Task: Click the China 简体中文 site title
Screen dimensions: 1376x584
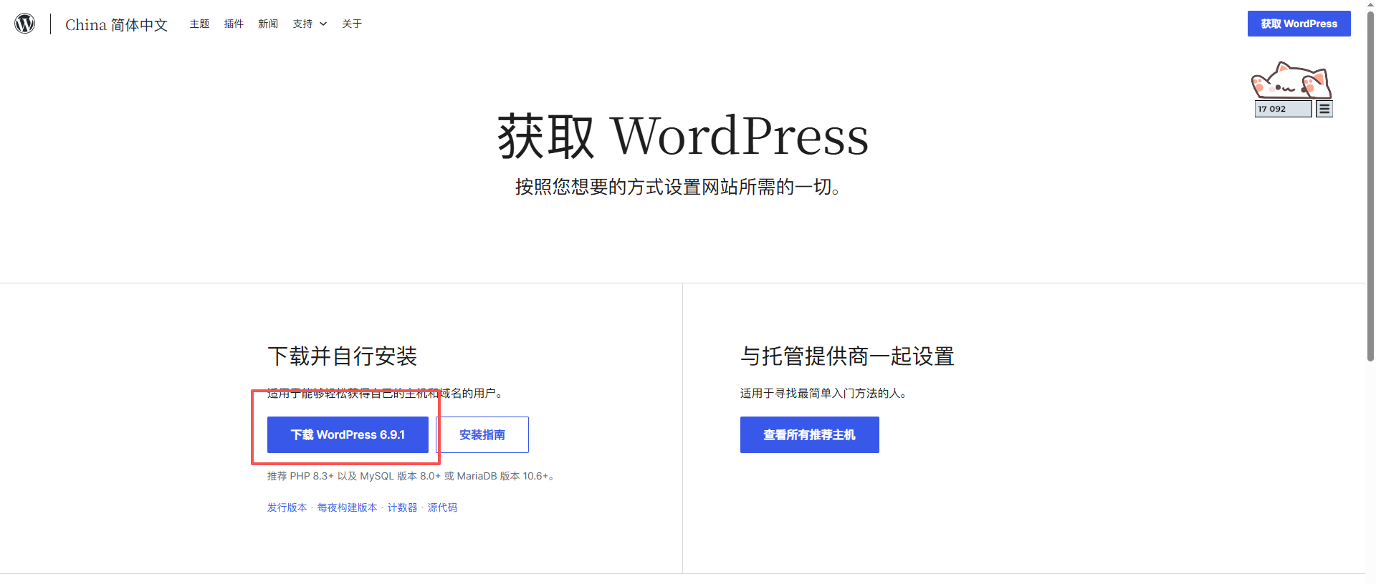Action: pos(116,25)
